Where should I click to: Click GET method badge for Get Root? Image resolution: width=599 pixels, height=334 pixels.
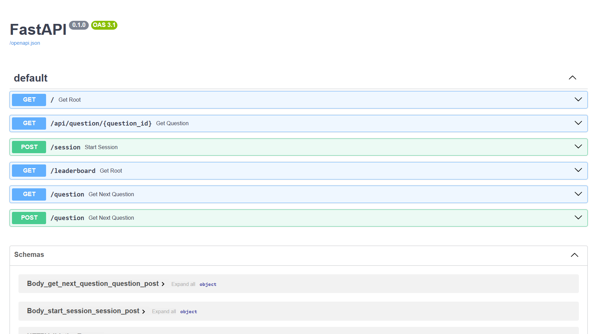[29, 100]
